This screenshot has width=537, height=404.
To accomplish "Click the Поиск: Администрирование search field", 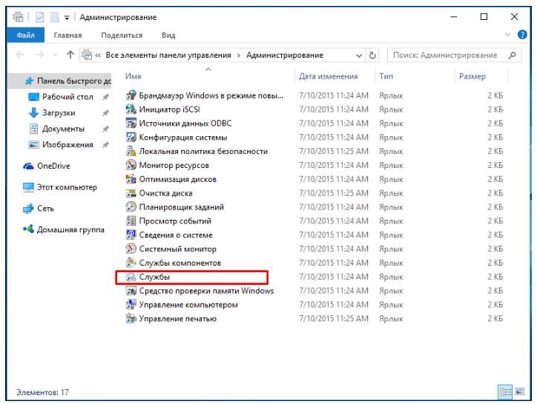I will coord(454,55).
